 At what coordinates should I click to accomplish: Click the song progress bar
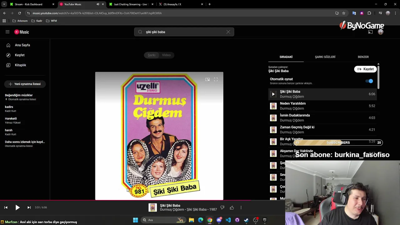click(x=200, y=200)
